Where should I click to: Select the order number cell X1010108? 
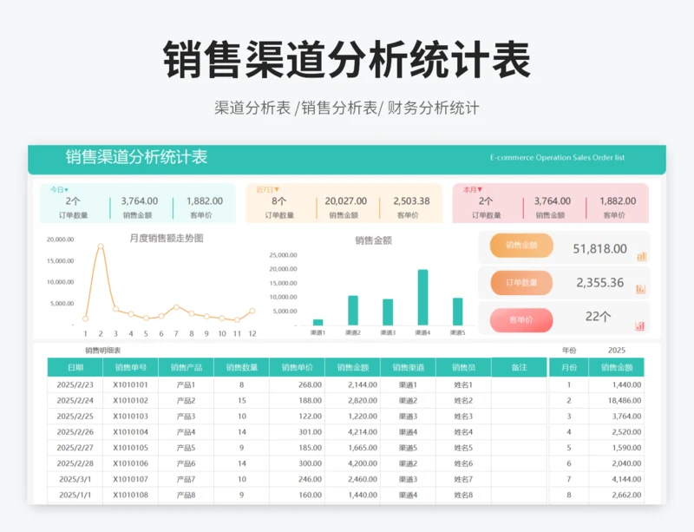(x=131, y=495)
